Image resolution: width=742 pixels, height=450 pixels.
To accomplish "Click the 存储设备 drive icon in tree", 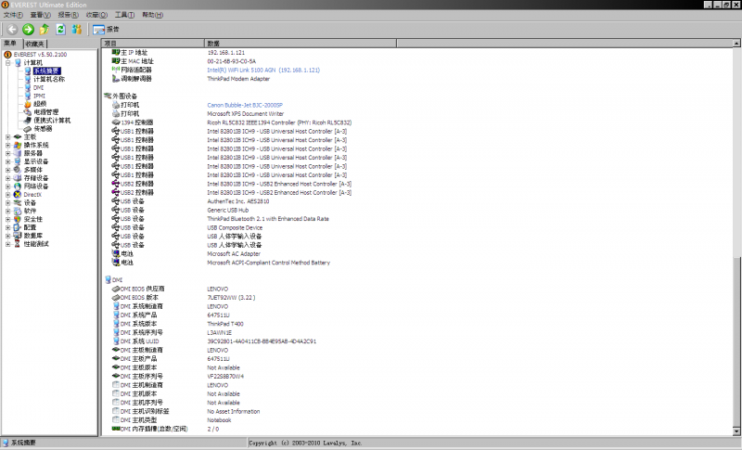I will coord(18,178).
